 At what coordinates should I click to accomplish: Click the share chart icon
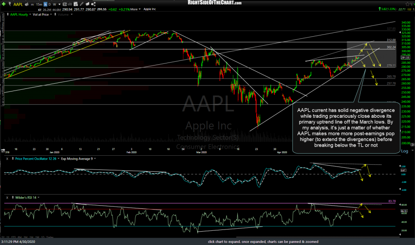pyautogui.click(x=93, y=4)
